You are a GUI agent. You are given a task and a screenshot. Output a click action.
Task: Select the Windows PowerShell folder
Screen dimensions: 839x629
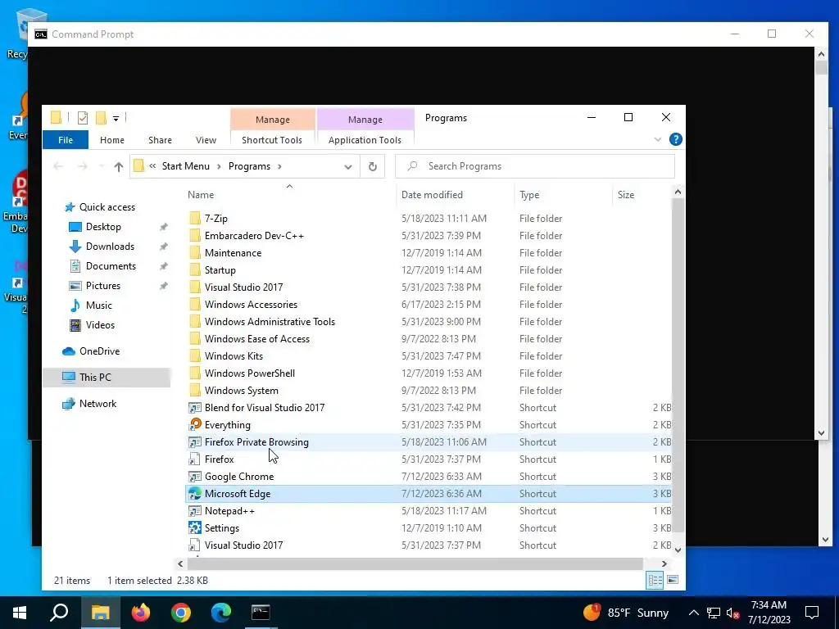pyautogui.click(x=249, y=373)
